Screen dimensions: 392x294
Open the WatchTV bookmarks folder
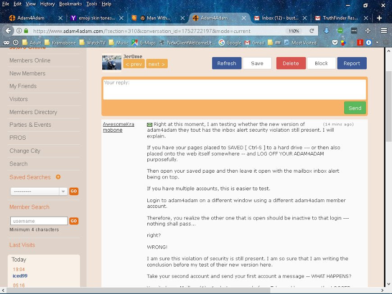(x=92, y=42)
